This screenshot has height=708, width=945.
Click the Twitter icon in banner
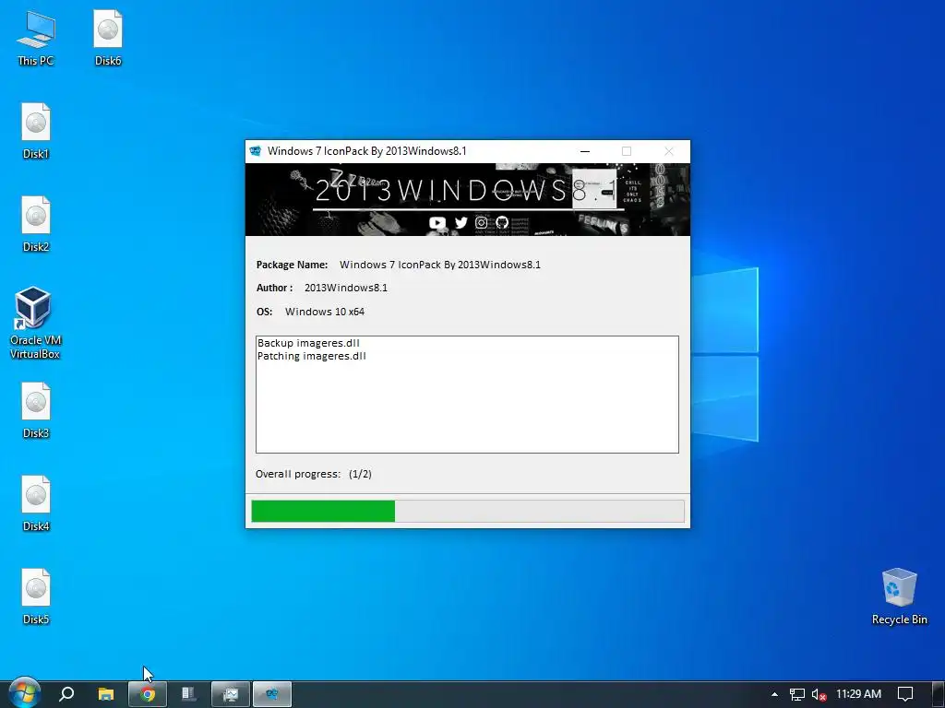461,223
